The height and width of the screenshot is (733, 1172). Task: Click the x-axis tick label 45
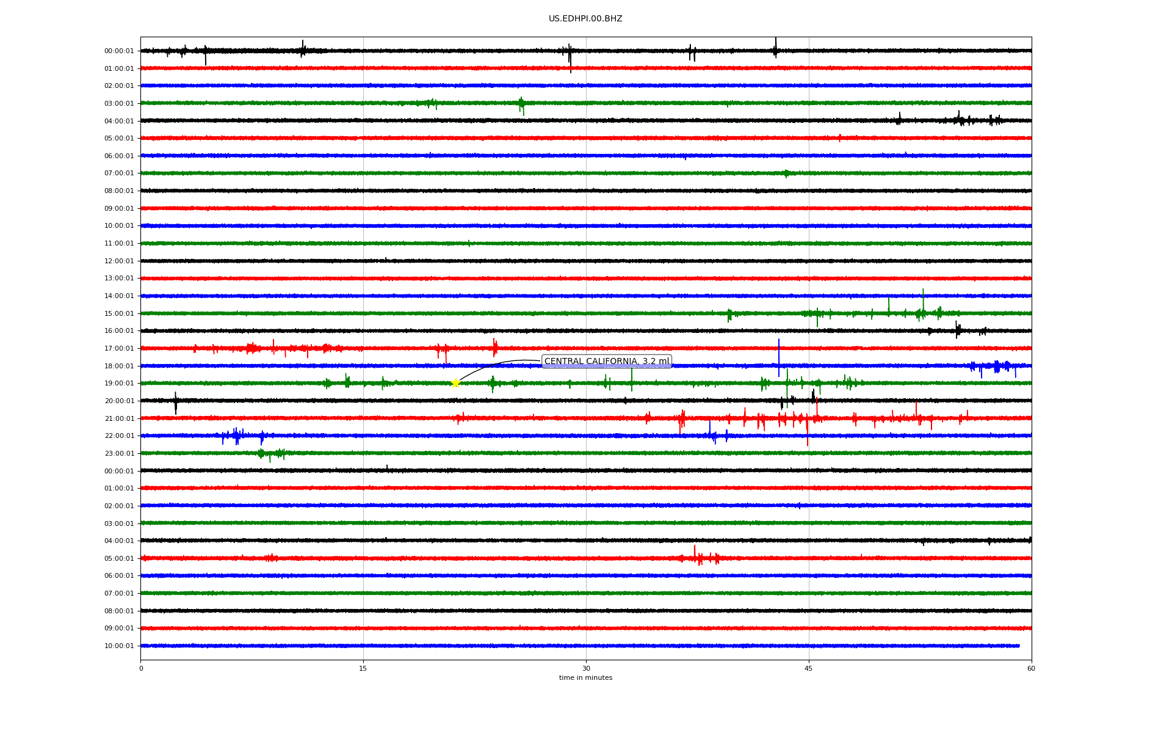(809, 668)
